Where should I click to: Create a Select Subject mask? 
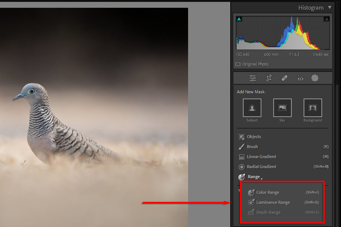pyautogui.click(x=252, y=108)
